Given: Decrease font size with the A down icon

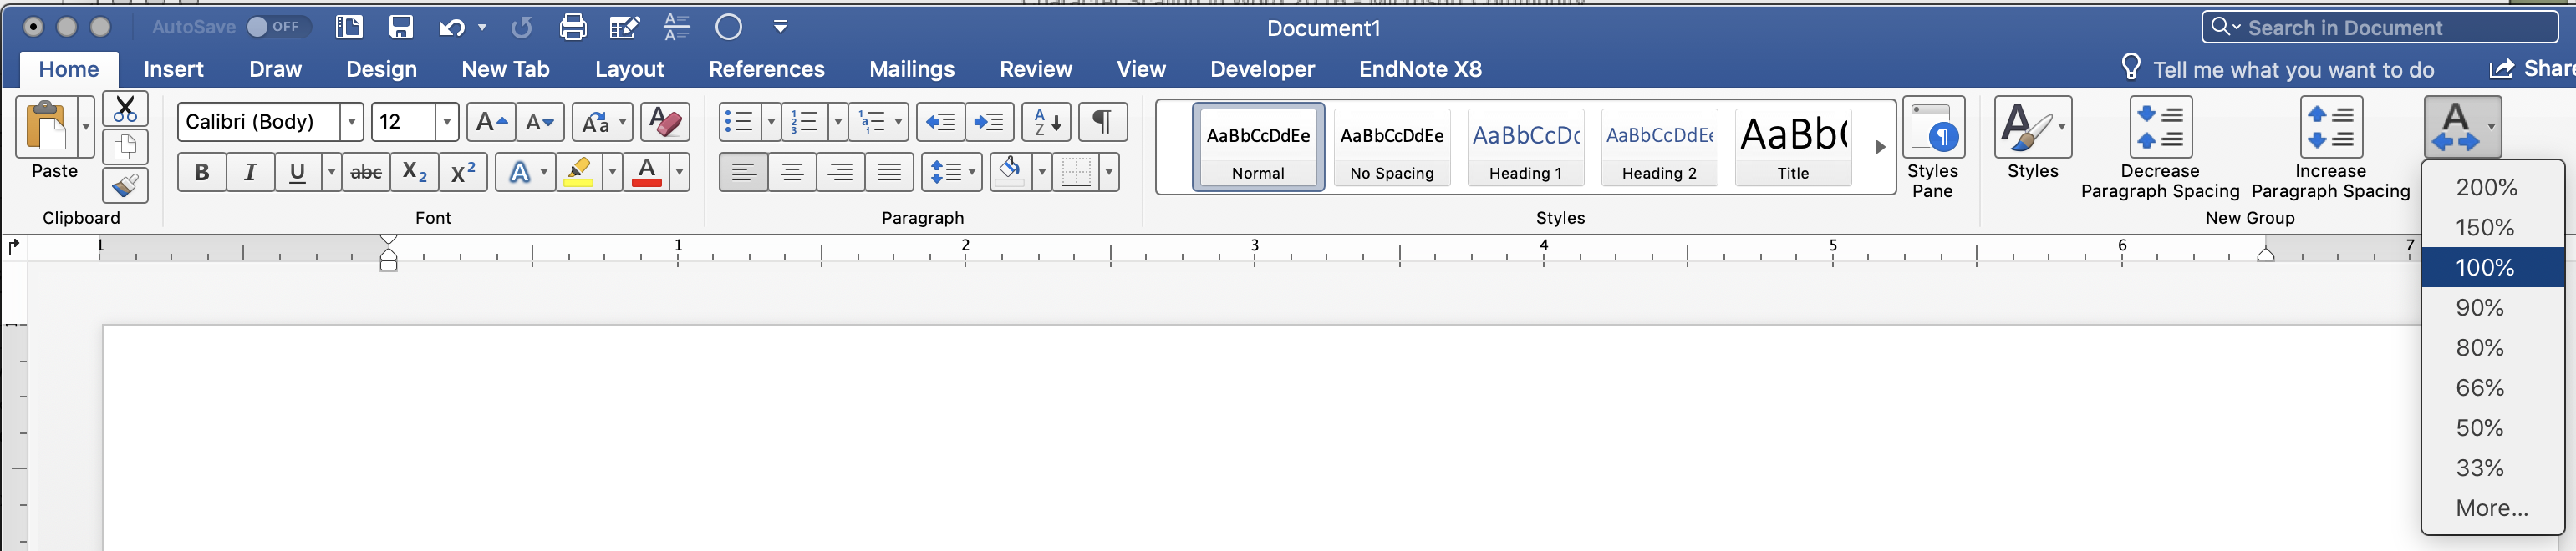Looking at the screenshot, I should pyautogui.click(x=540, y=122).
